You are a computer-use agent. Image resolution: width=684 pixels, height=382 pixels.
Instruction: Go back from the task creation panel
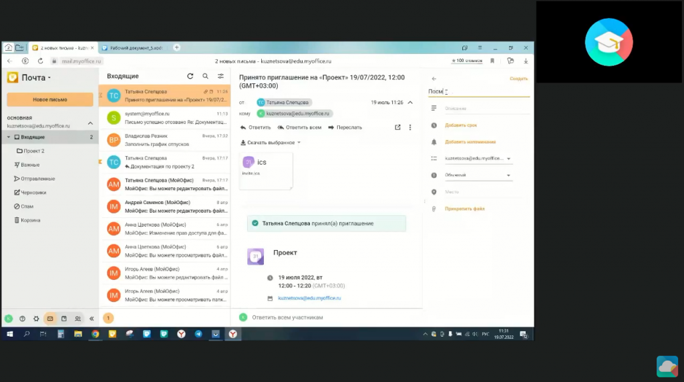point(434,79)
